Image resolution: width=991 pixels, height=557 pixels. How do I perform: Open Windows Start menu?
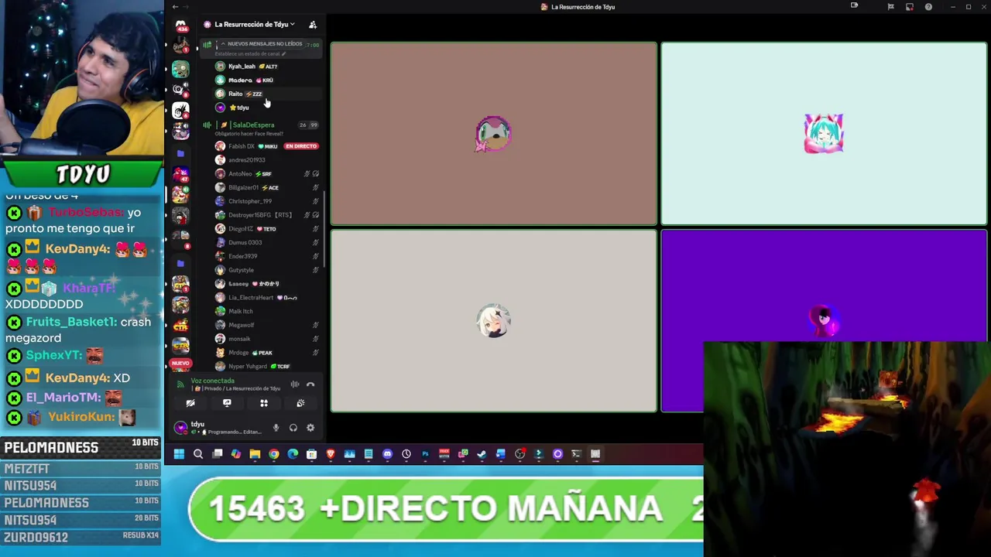click(x=179, y=454)
